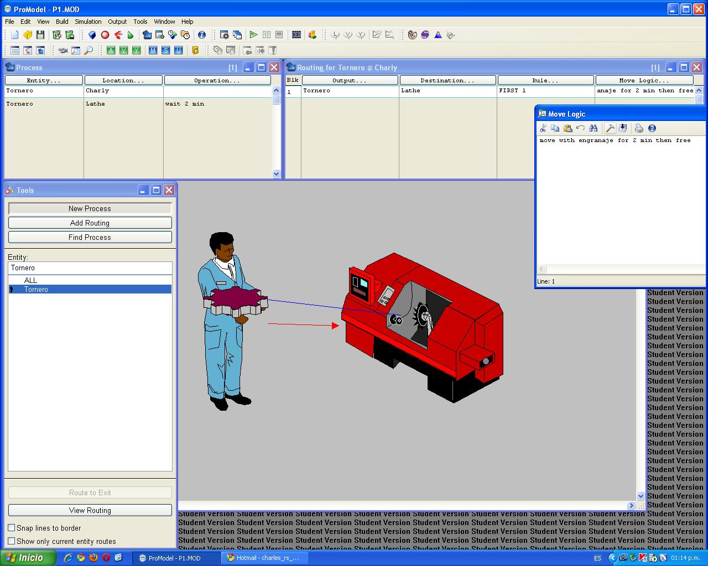Check Show only current entity routes
Screen dimensions: 708x566
point(11,541)
